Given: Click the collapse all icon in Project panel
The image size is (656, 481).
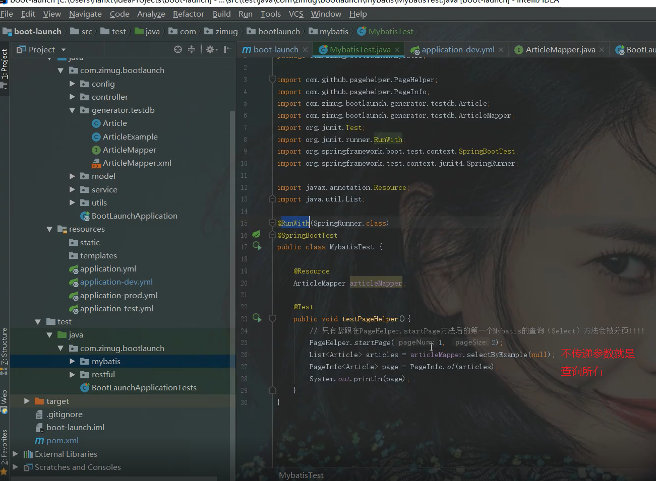Looking at the screenshot, I should pos(192,49).
